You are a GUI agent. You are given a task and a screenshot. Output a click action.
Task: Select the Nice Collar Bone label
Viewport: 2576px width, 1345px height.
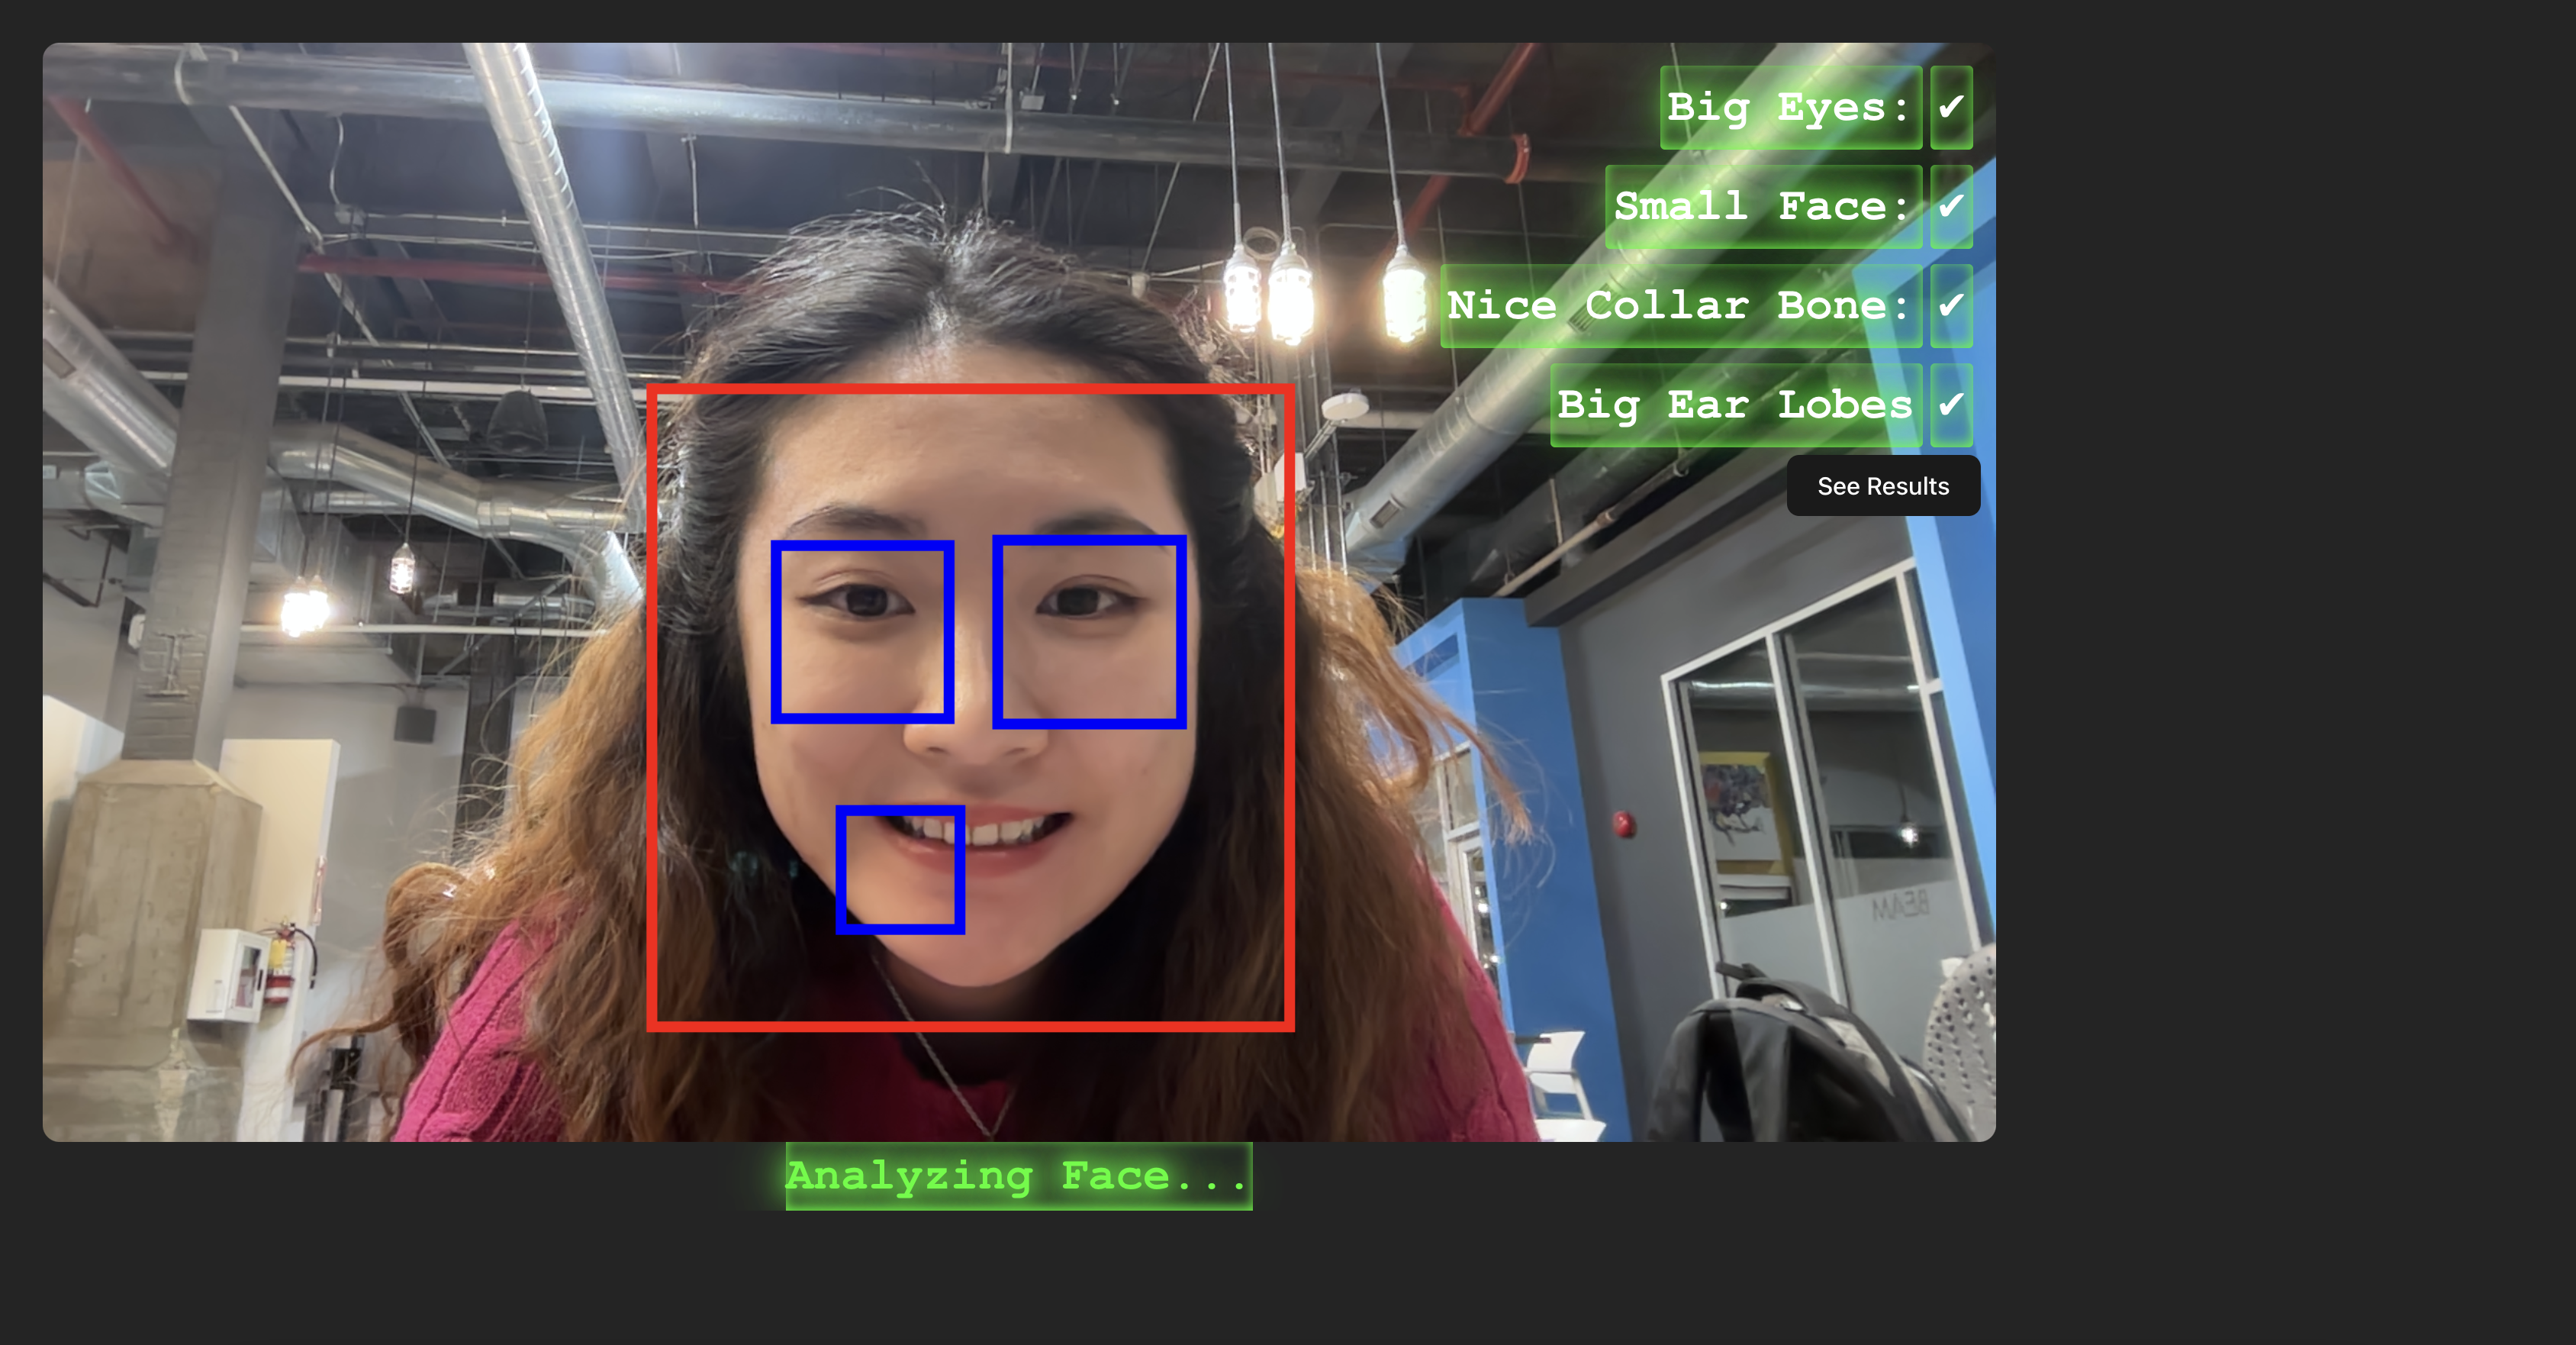point(1680,306)
